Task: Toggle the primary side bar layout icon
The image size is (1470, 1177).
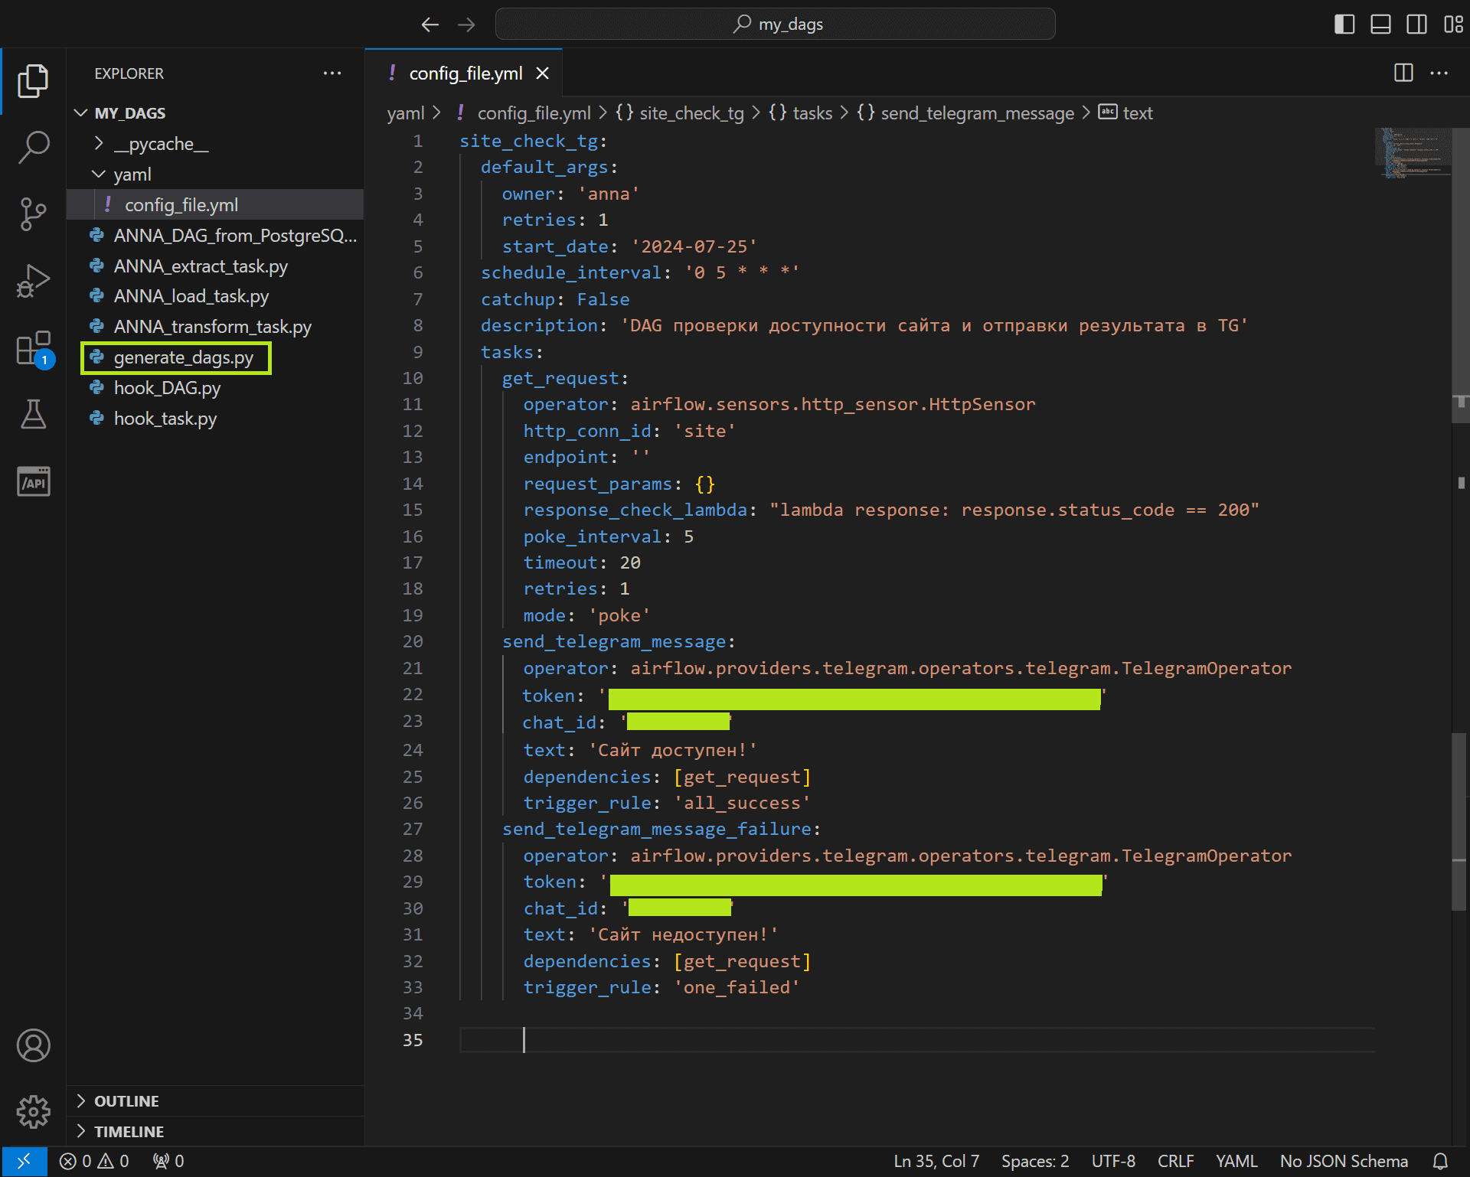Action: [1344, 24]
